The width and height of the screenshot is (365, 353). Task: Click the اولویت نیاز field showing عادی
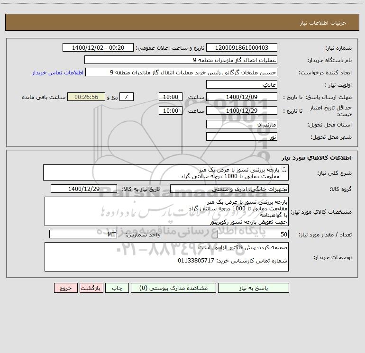coord(242,84)
